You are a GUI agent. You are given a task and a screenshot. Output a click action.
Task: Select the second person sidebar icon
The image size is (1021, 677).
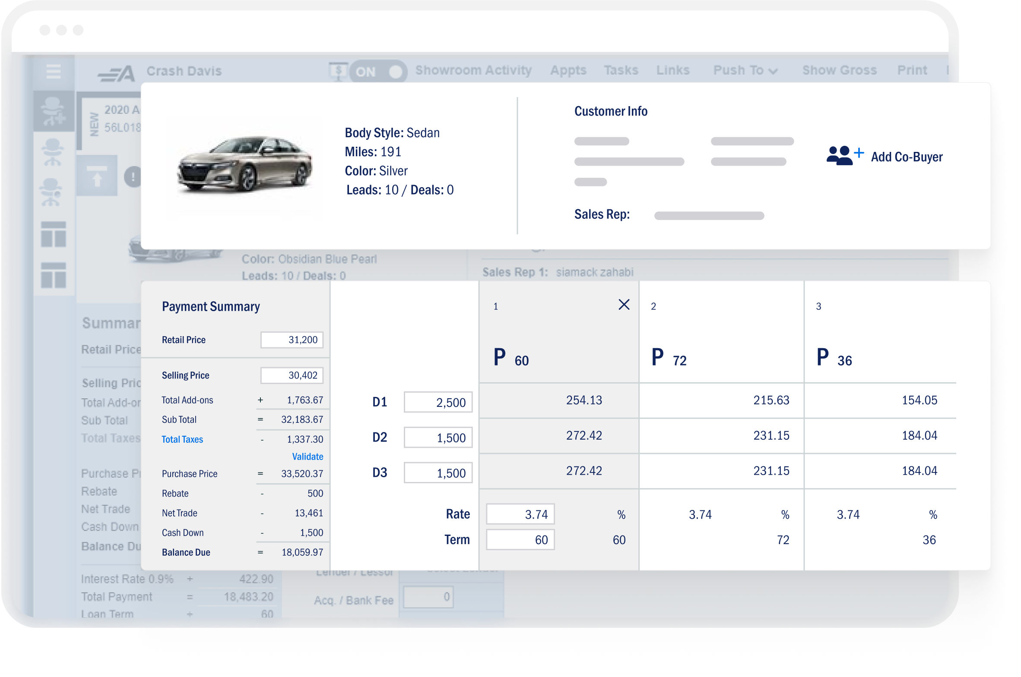[x=53, y=152]
